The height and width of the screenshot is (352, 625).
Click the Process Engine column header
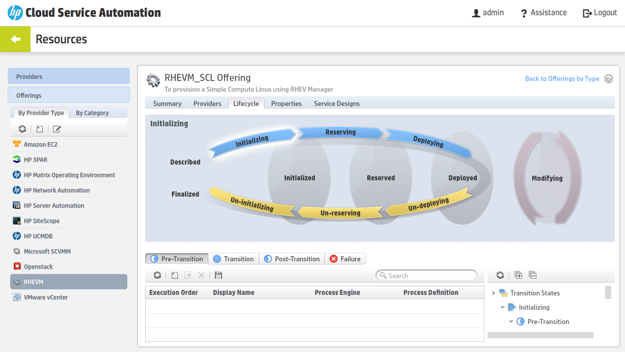pyautogui.click(x=337, y=292)
